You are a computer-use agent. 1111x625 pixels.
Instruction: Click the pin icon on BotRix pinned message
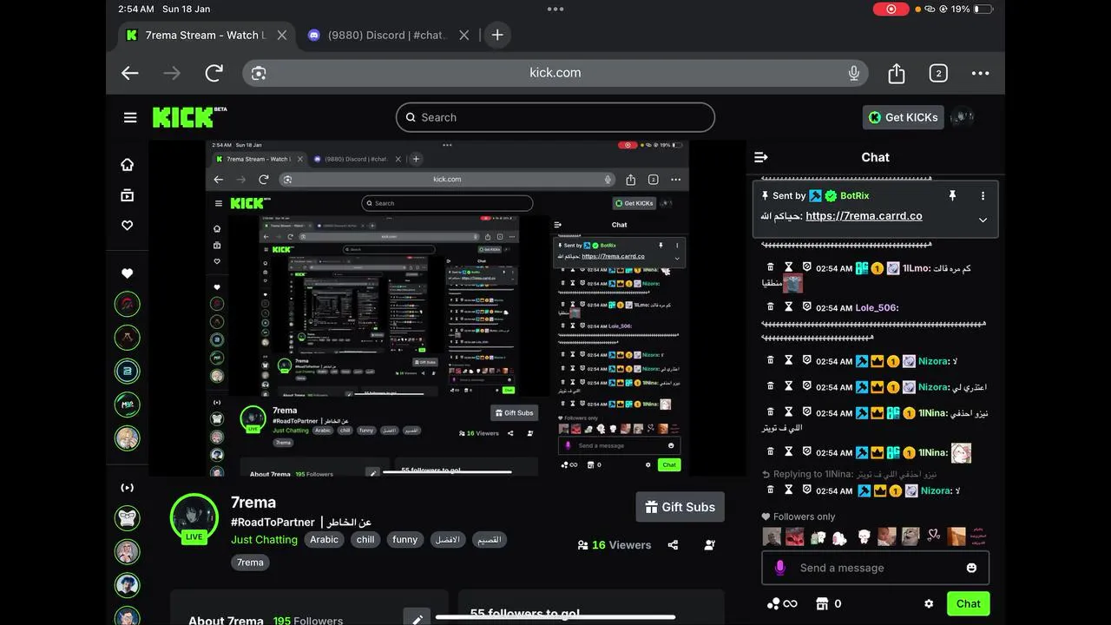[x=952, y=196]
